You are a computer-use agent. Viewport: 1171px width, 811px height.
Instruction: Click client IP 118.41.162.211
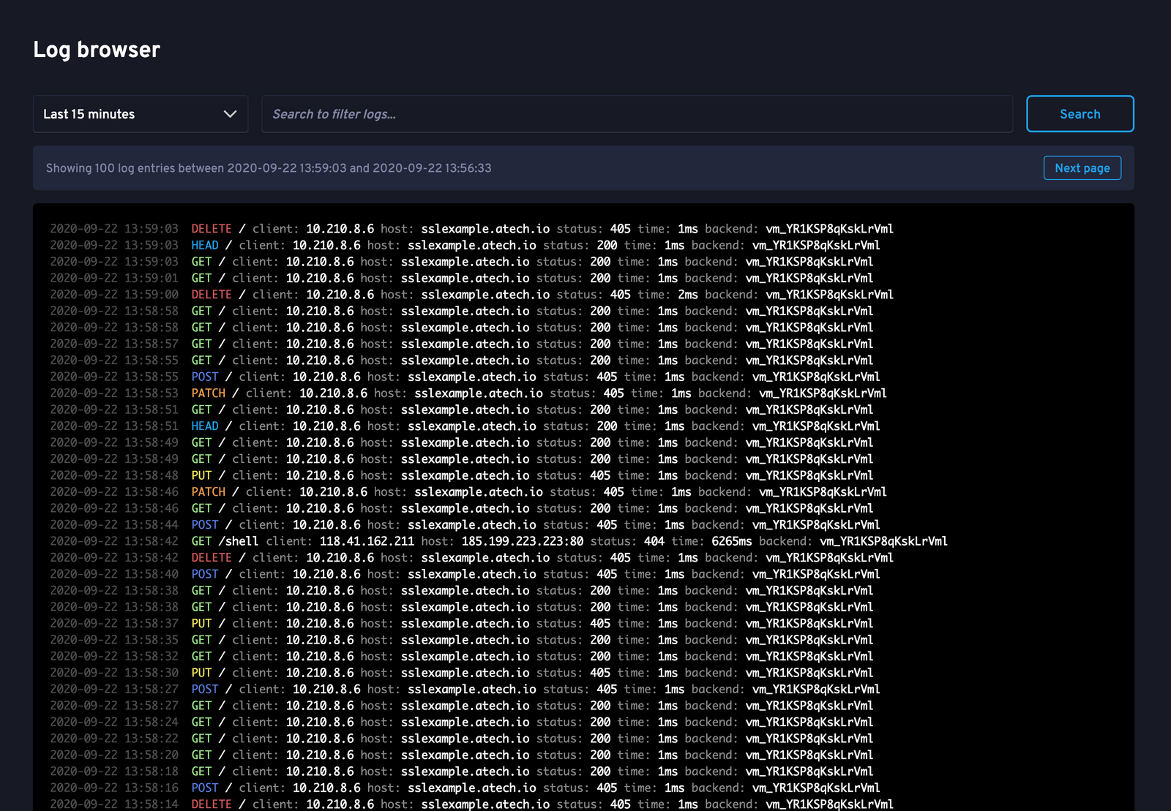click(367, 541)
